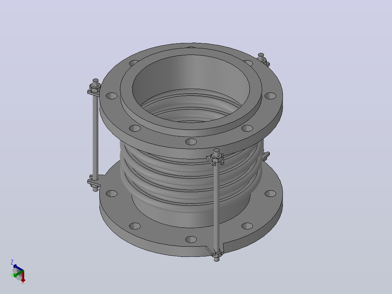The width and height of the screenshot is (392, 294).
Task: Select the raised inner ring face of top flange
Action: [191, 126]
